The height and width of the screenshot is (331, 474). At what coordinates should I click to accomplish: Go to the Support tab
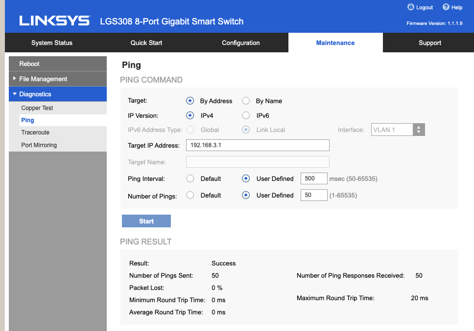pyautogui.click(x=430, y=43)
